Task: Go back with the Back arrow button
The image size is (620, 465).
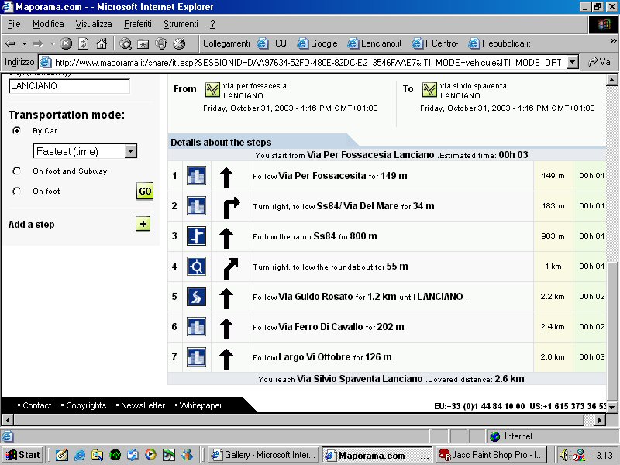Action: (11, 43)
